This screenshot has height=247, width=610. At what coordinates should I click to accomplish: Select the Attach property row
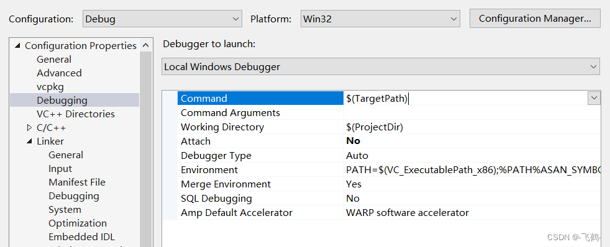389,141
